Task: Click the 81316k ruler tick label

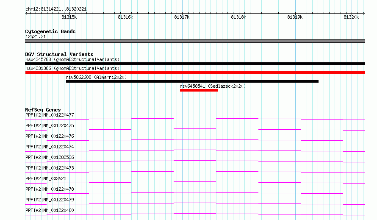Action: (x=125, y=17)
